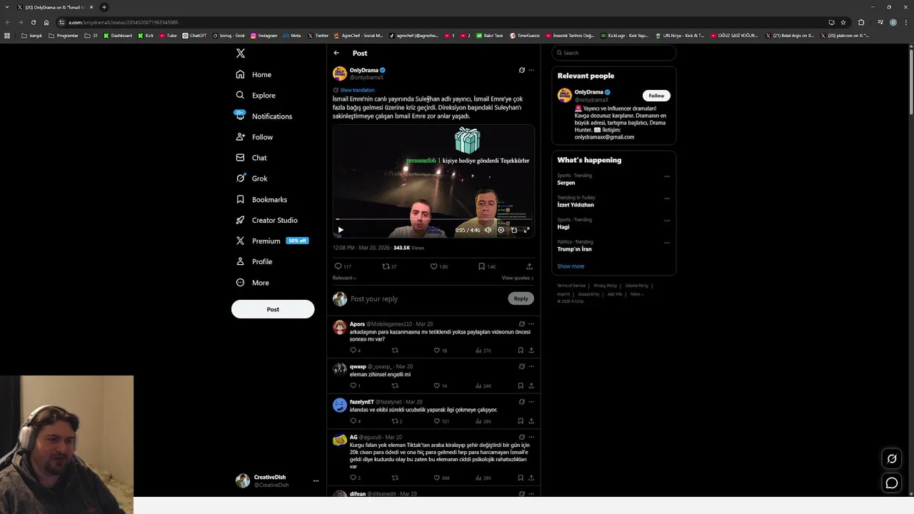Open the ChatGPT bookmark

coord(194,35)
